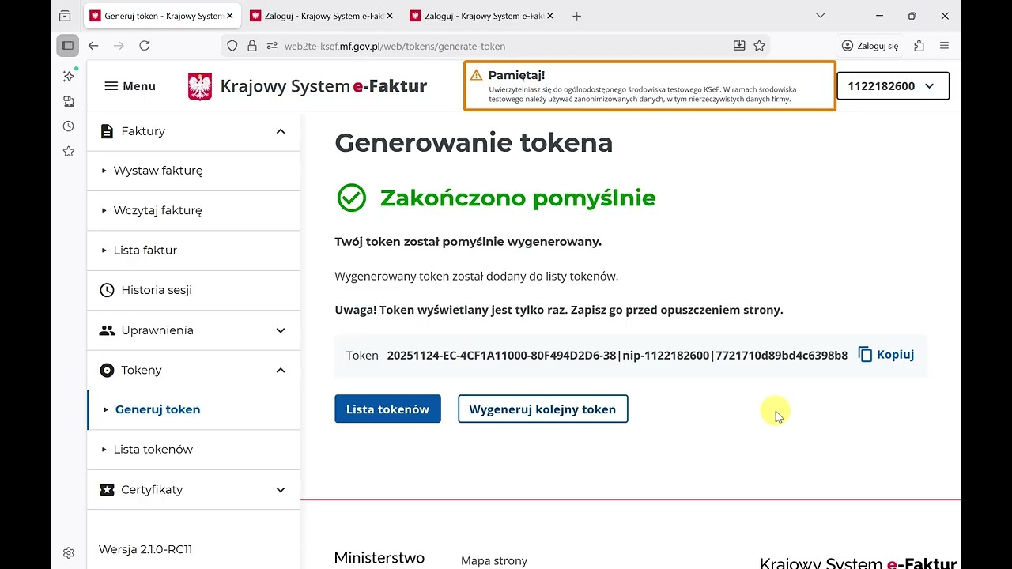Click the Zaloguj się browser account button

point(870,46)
